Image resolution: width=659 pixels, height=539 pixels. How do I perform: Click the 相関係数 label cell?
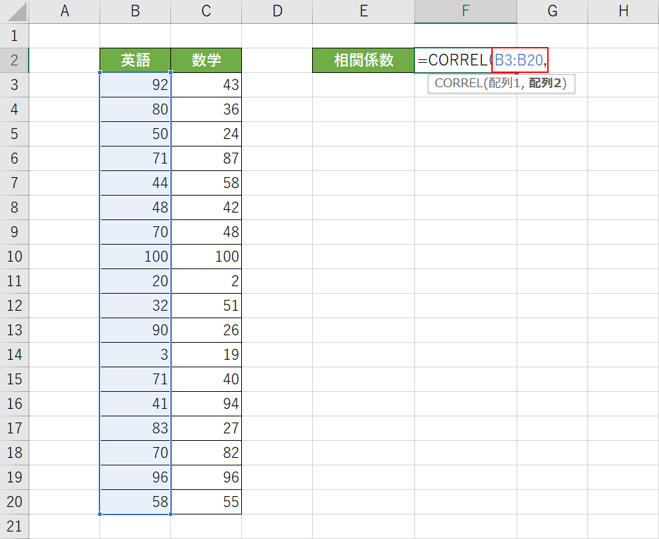pyautogui.click(x=363, y=60)
